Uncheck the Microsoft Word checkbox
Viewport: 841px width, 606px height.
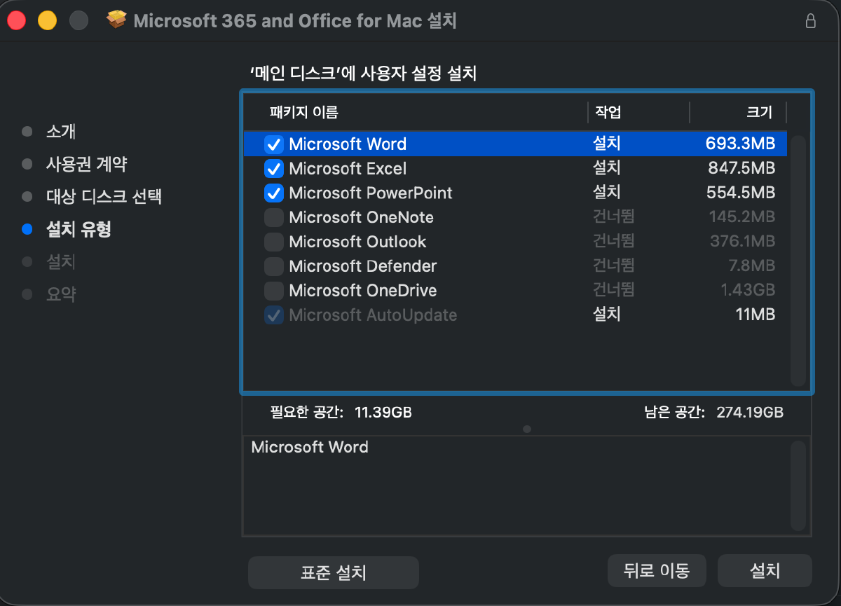click(274, 144)
